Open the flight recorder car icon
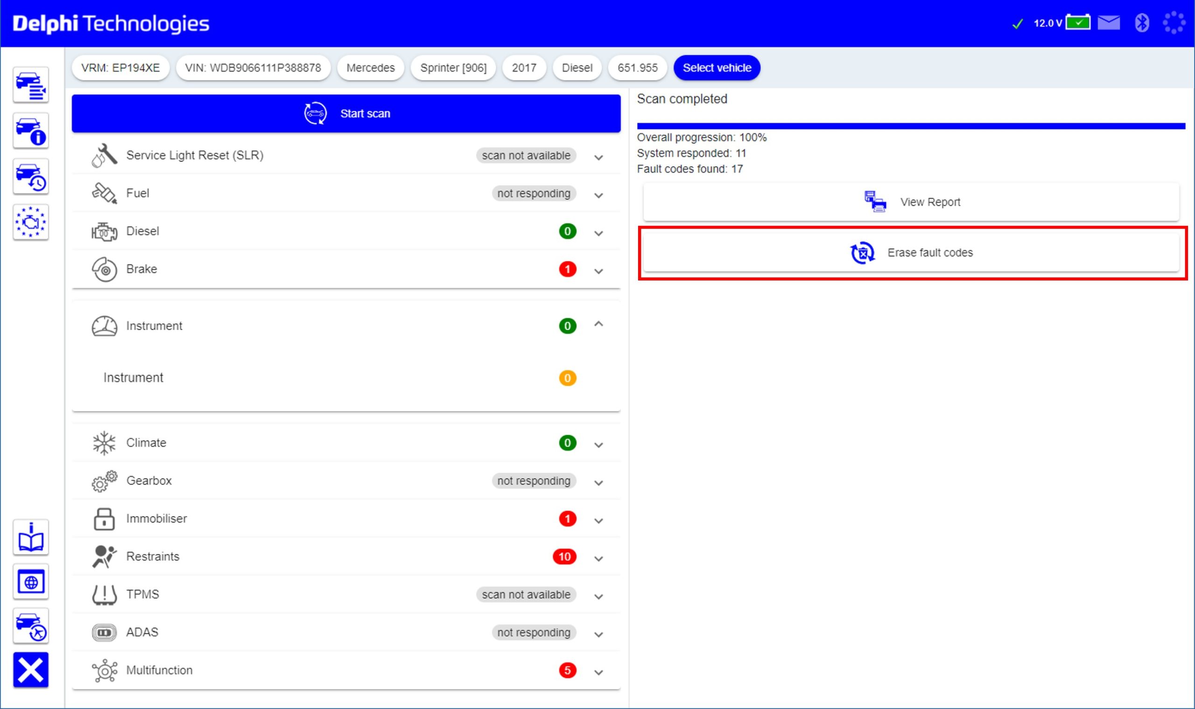 (31, 626)
